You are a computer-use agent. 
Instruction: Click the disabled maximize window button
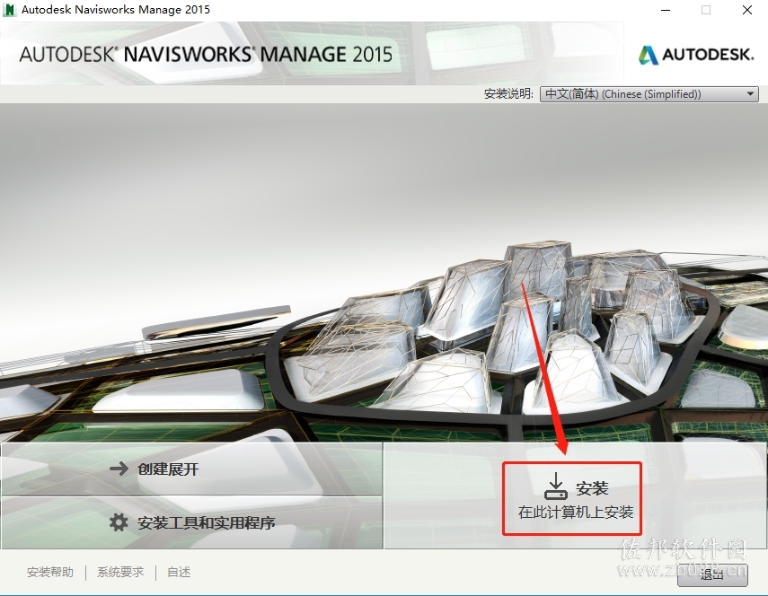click(706, 10)
